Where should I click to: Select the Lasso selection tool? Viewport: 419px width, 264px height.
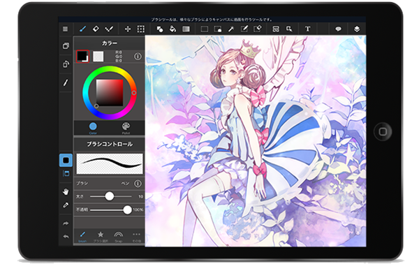(x=218, y=29)
